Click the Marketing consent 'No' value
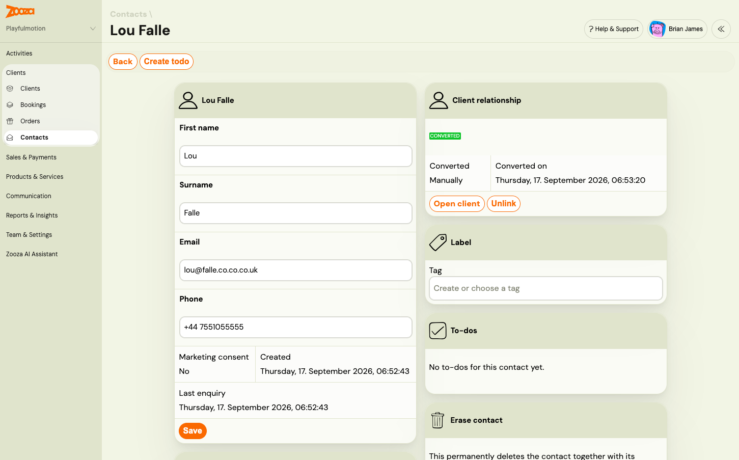This screenshot has height=460, width=739. coord(184,371)
